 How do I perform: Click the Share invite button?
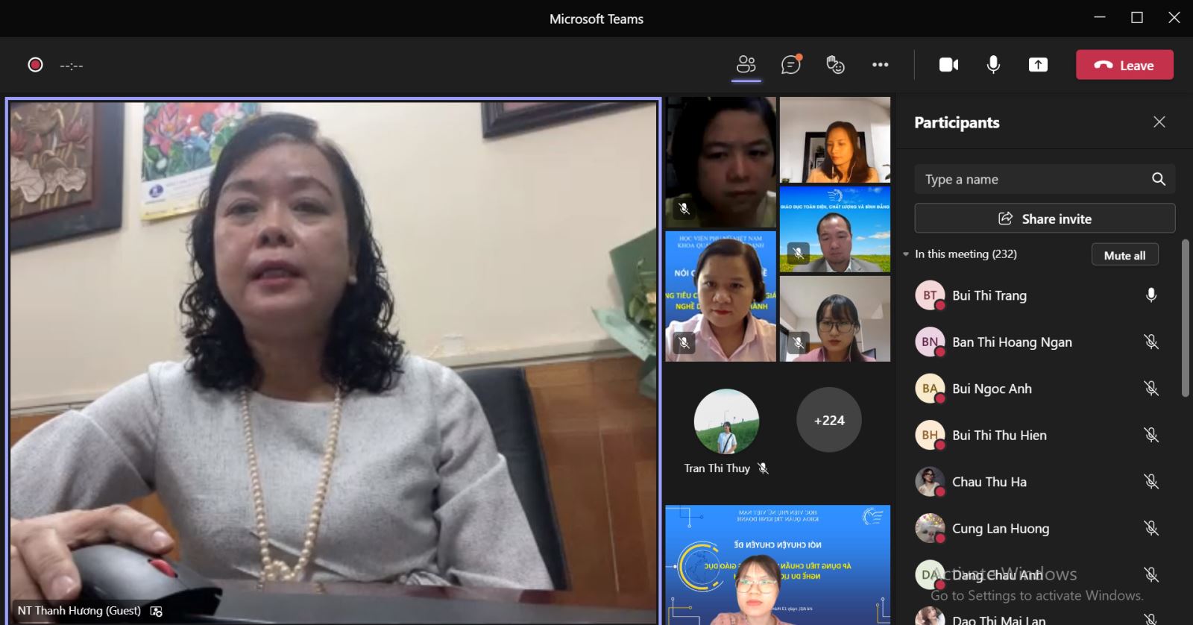click(x=1045, y=219)
